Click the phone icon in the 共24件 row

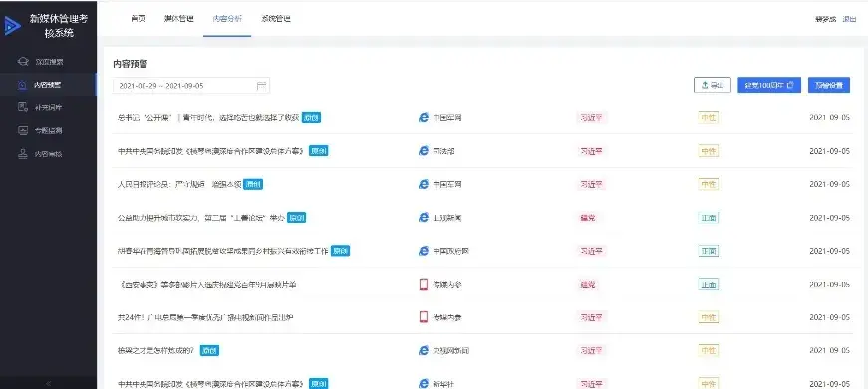[424, 317]
